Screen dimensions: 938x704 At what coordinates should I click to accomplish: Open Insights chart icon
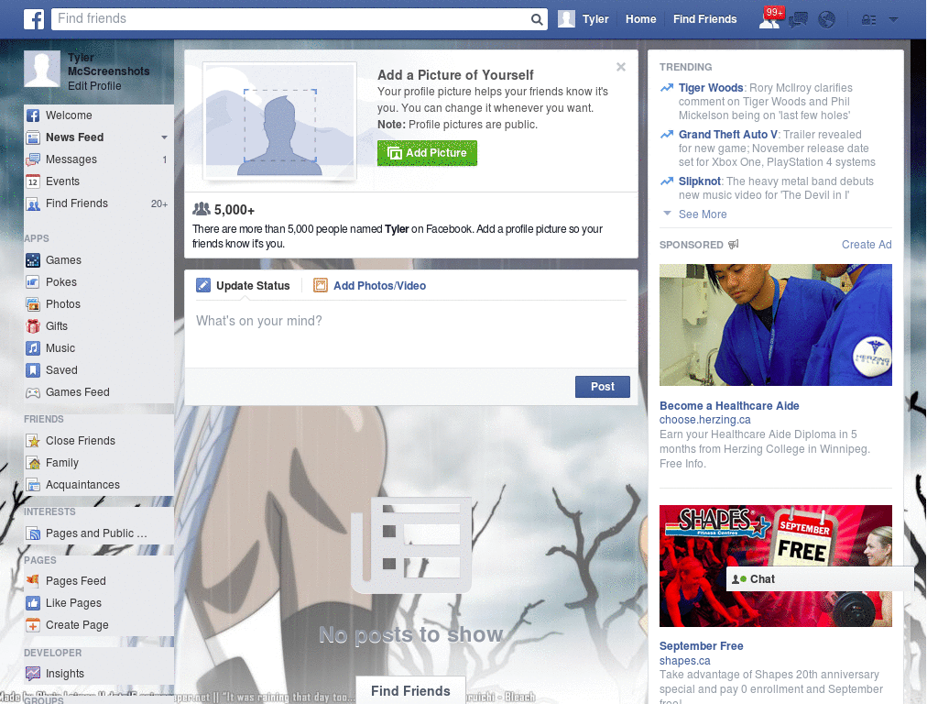[33, 674]
